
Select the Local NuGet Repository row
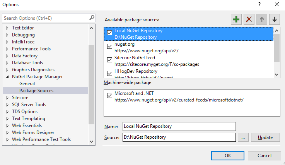point(189,34)
